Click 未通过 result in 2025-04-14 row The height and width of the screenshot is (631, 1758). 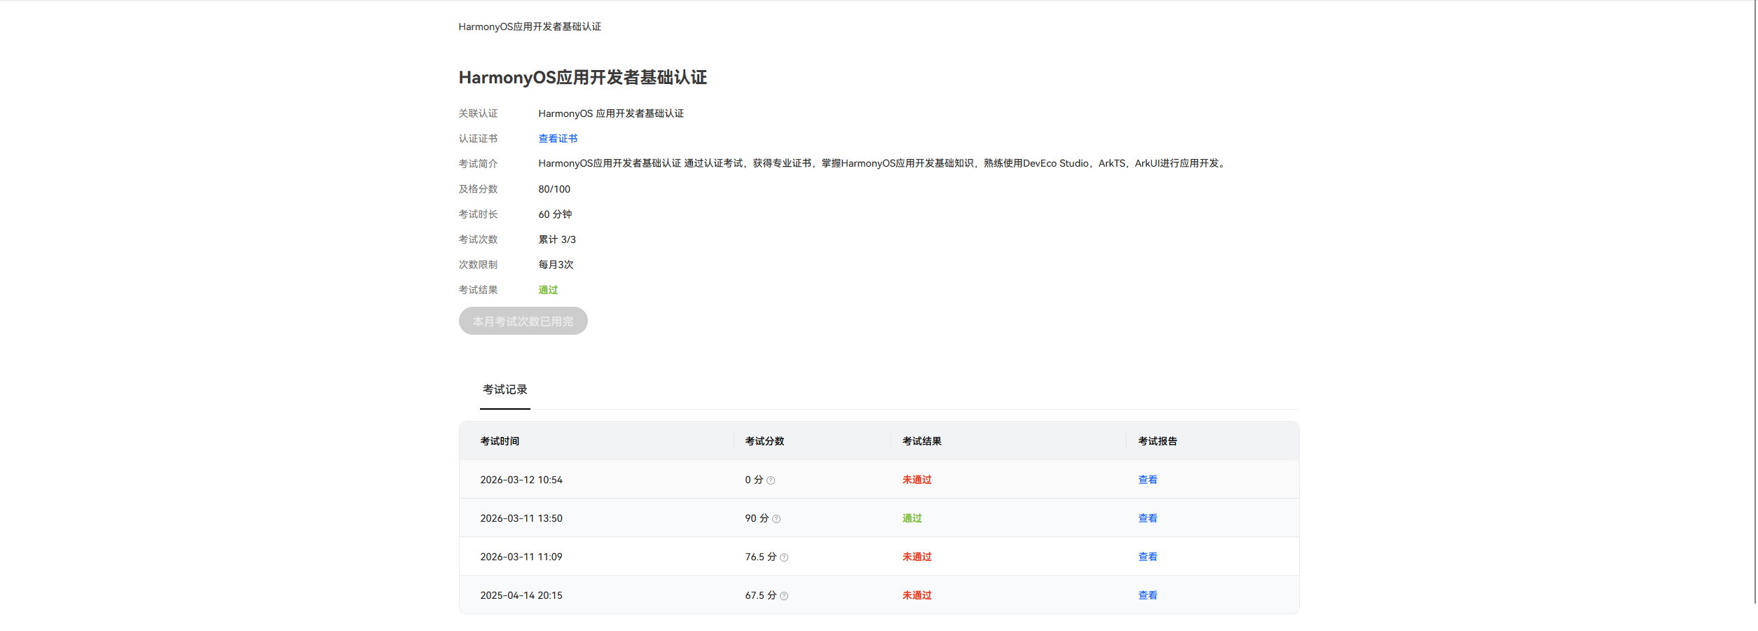coord(916,595)
